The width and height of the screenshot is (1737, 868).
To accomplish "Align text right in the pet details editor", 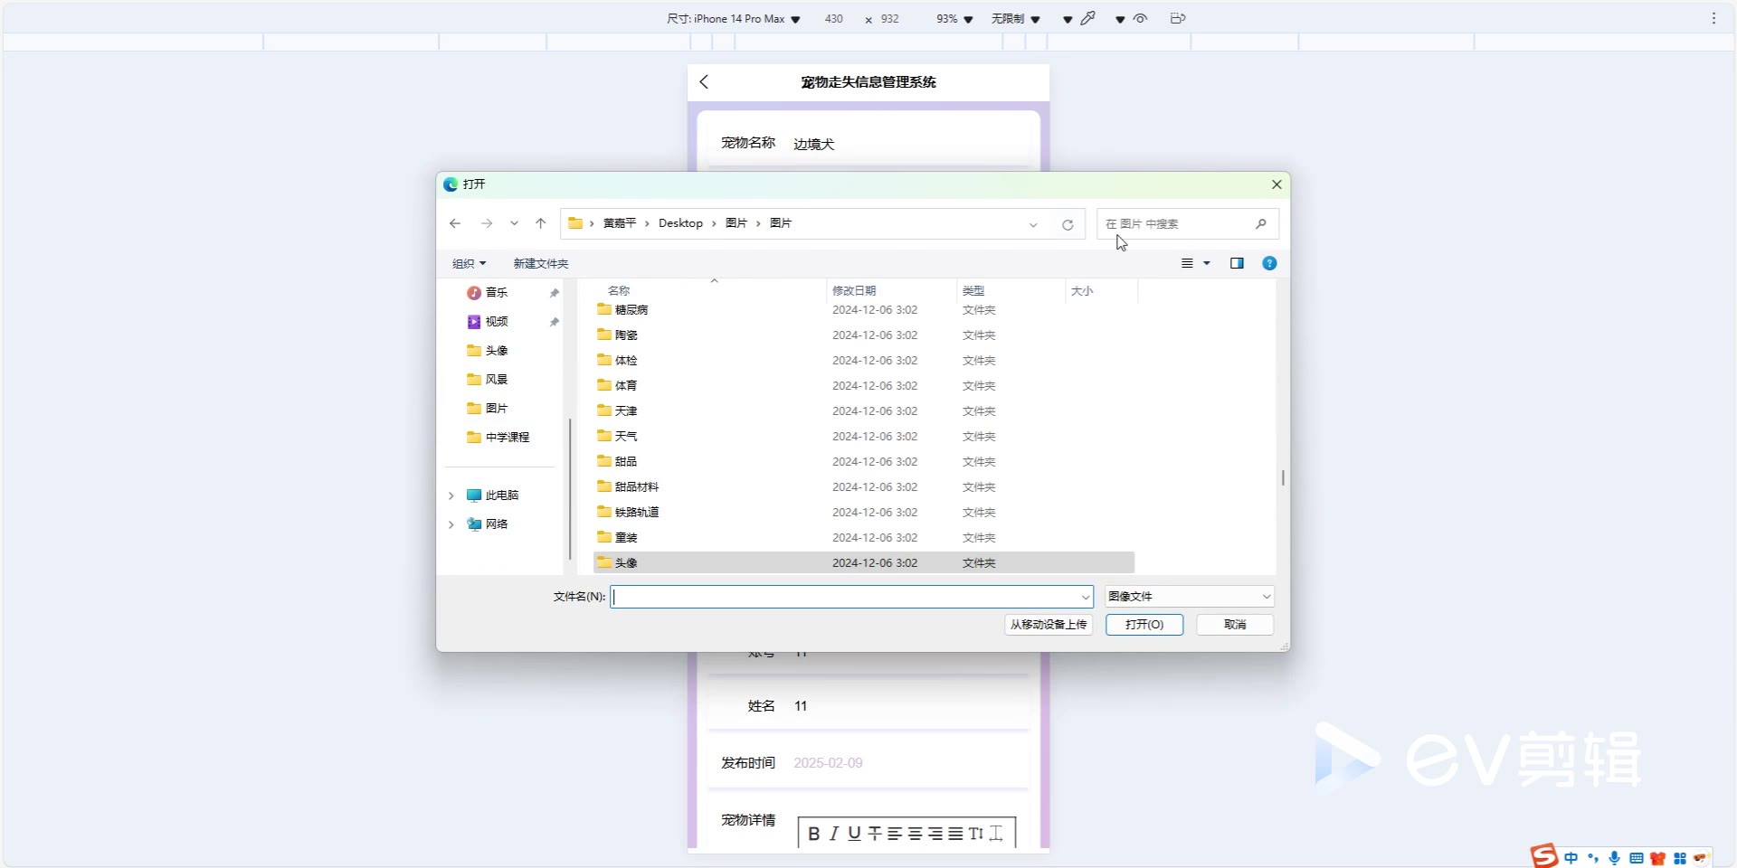I will pos(935,834).
